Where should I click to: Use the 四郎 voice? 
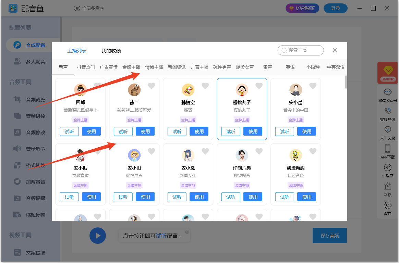(x=92, y=131)
